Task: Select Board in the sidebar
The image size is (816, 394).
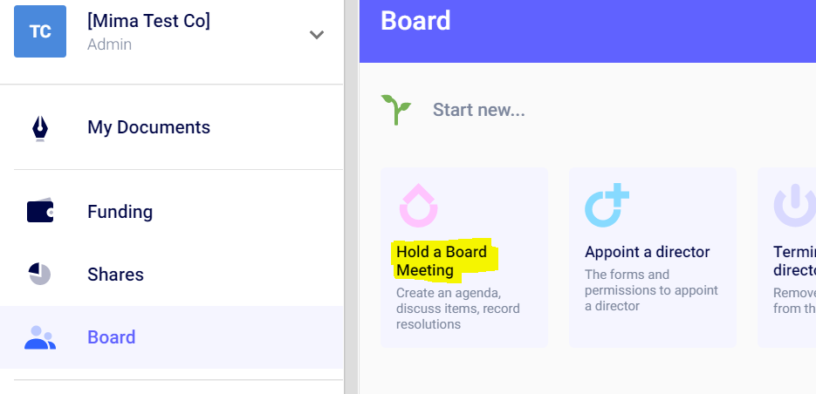Action: pyautogui.click(x=111, y=337)
